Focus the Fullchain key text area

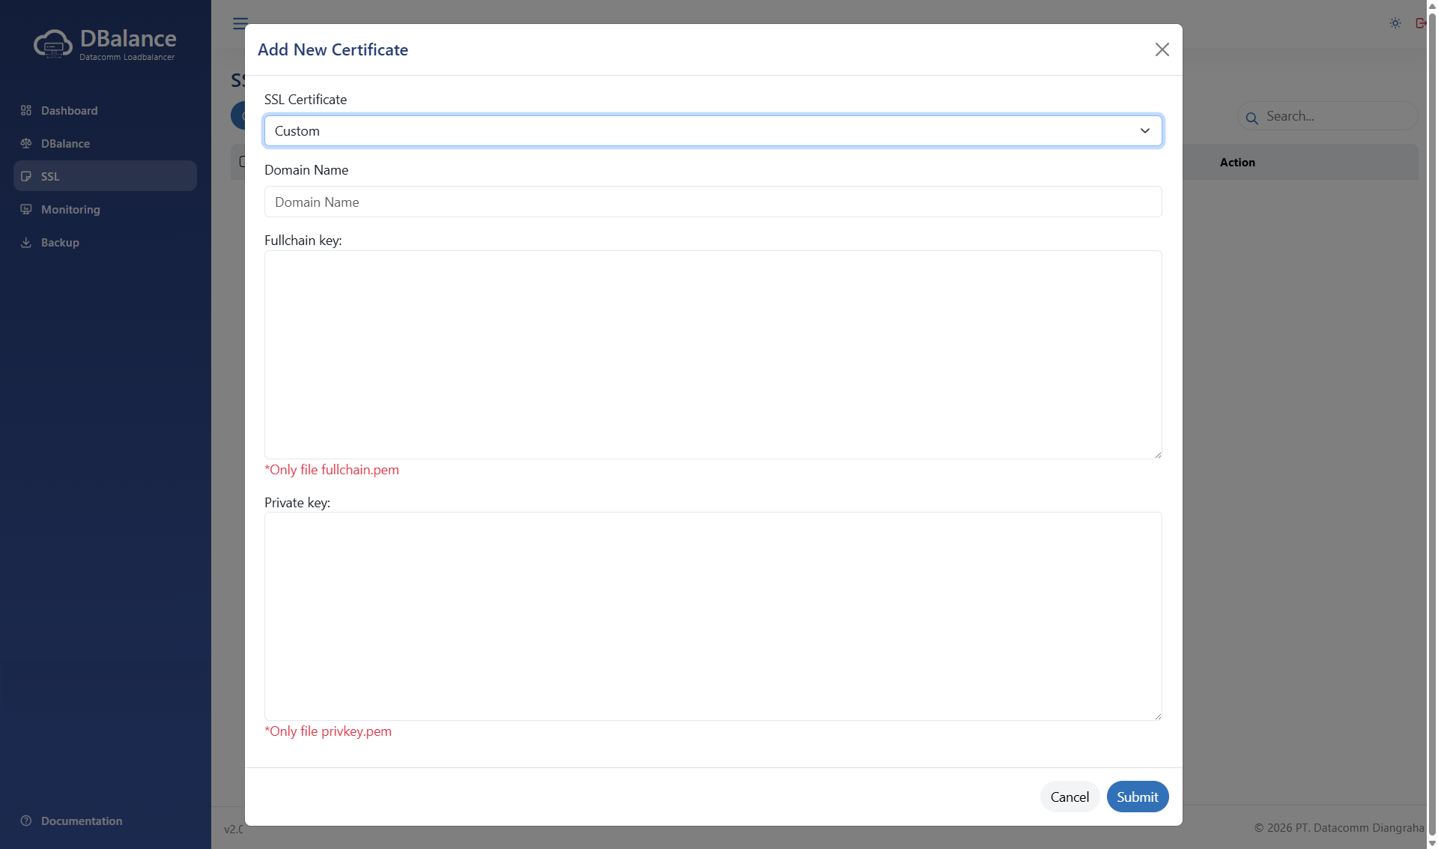712,354
